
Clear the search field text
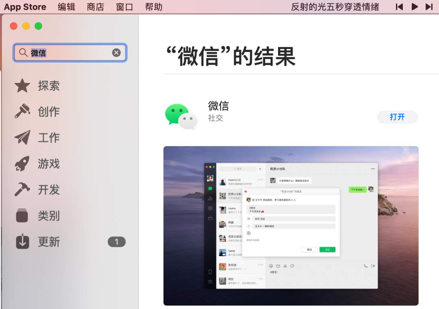point(116,52)
